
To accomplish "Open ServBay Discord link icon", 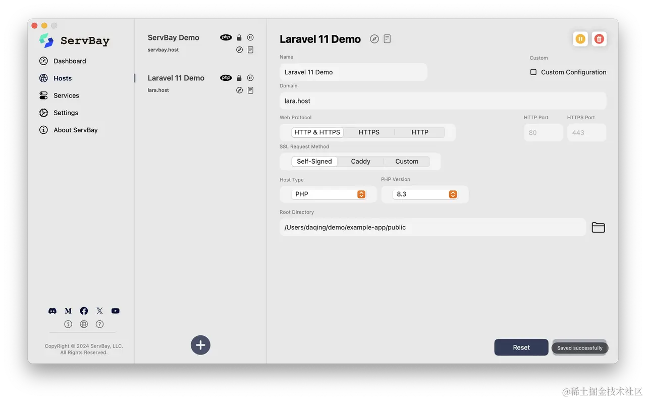I will (52, 311).
